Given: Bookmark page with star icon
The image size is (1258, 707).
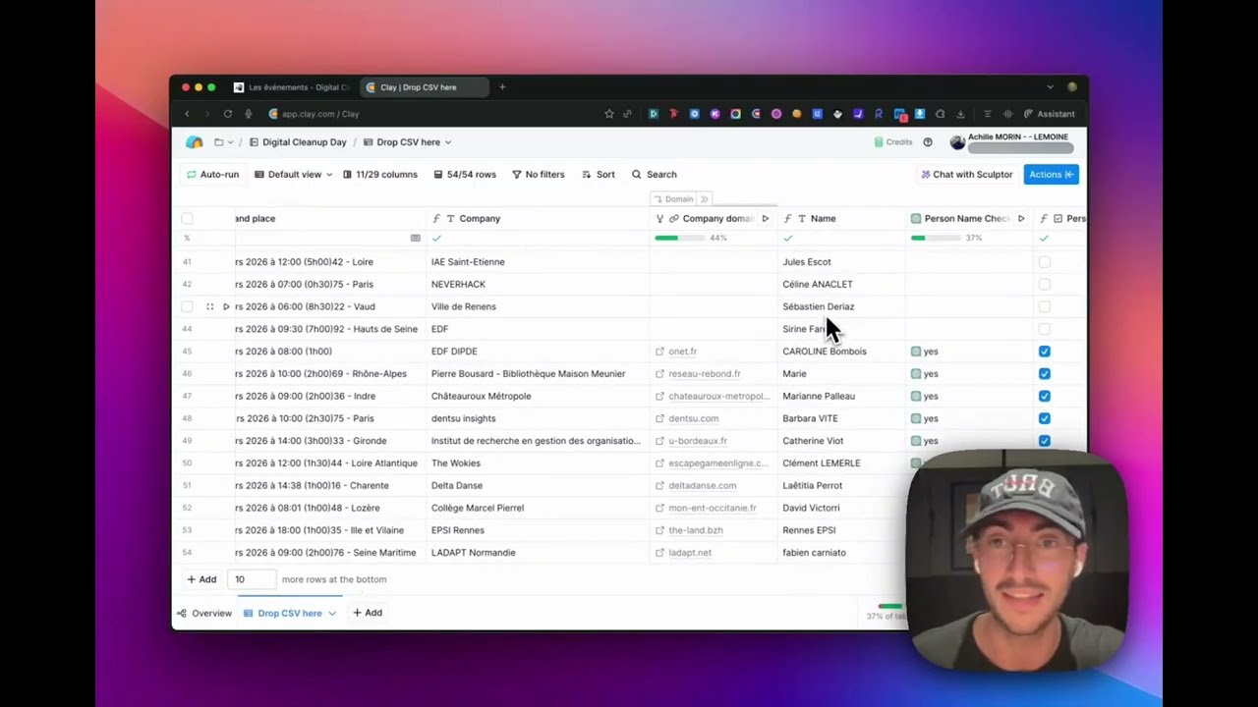Looking at the screenshot, I should (609, 114).
